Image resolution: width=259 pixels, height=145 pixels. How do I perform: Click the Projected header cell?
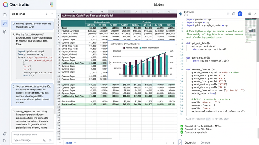147,22
